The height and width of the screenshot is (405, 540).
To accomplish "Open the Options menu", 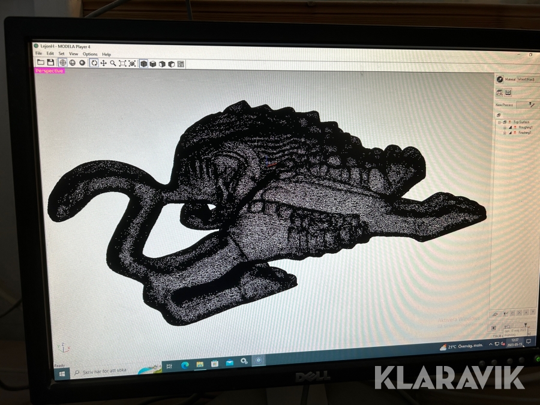I will point(90,54).
